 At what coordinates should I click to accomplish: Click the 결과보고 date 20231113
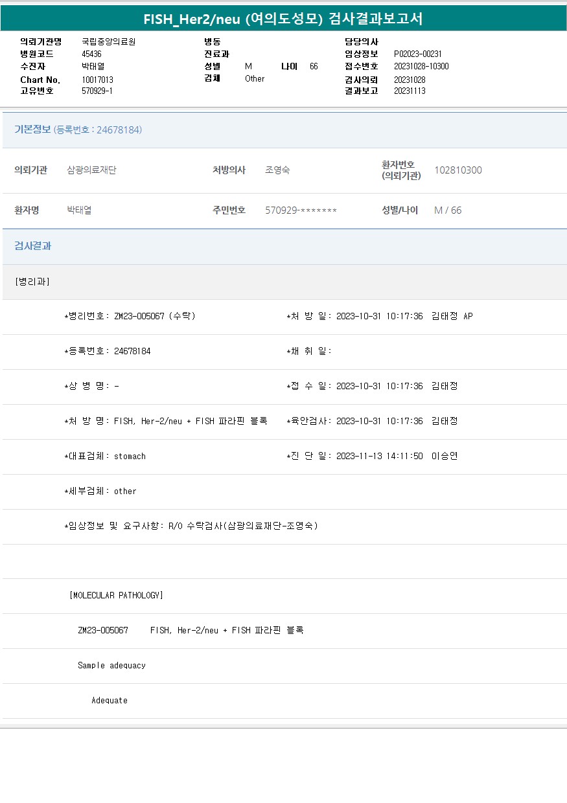(410, 91)
